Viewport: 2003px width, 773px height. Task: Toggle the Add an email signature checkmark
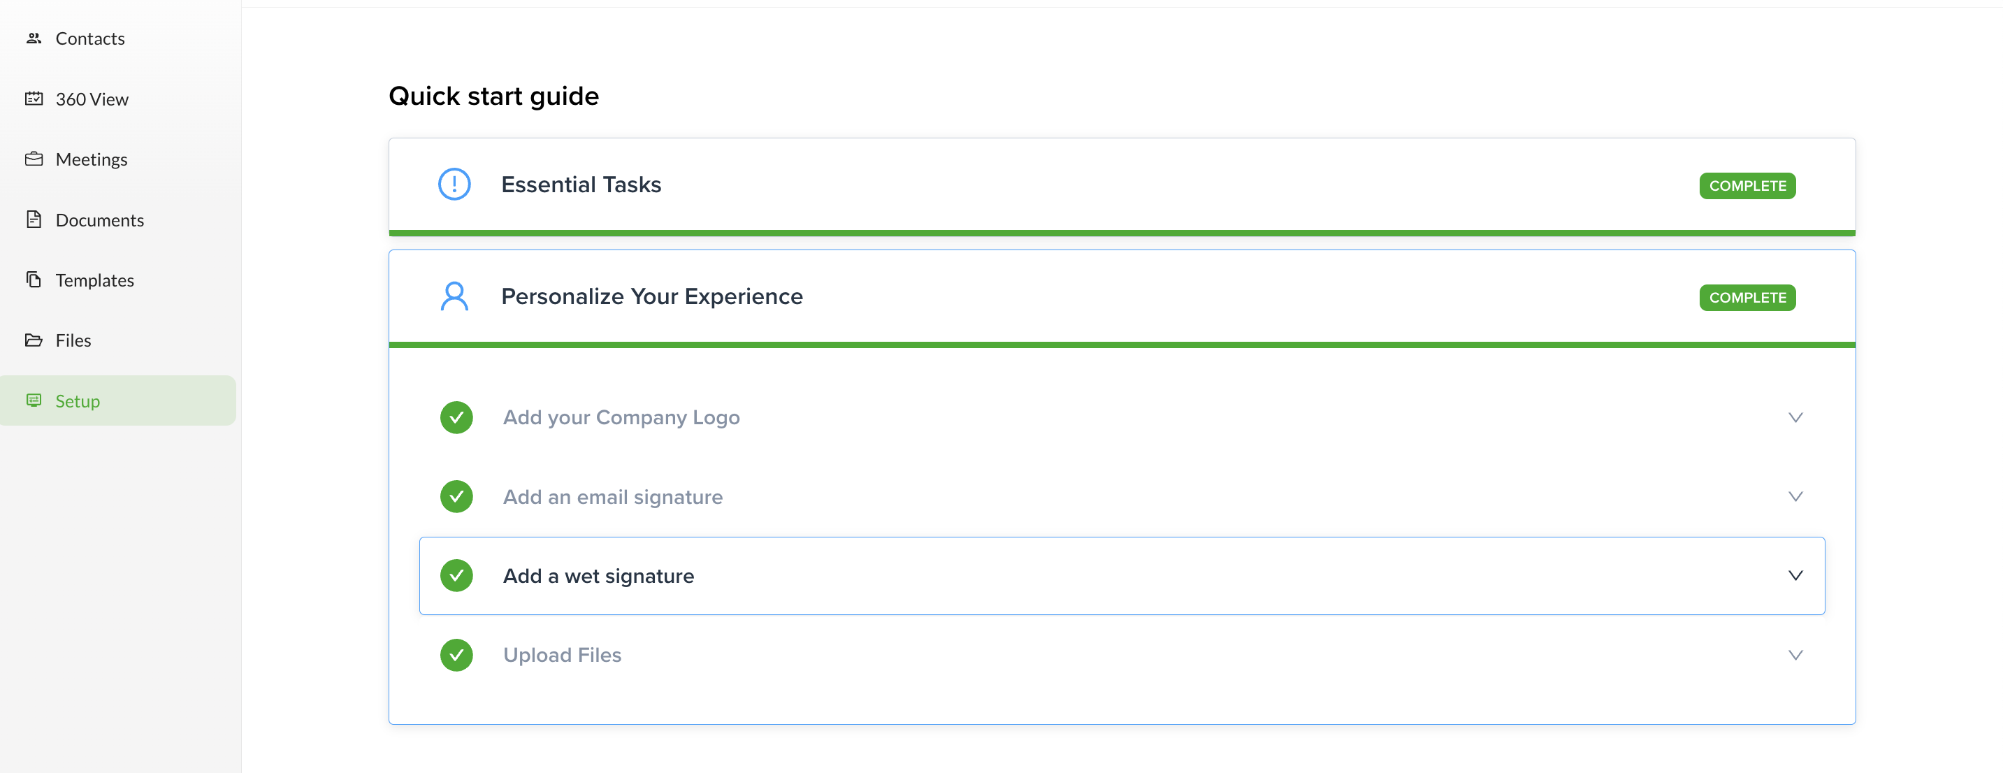[x=456, y=497]
